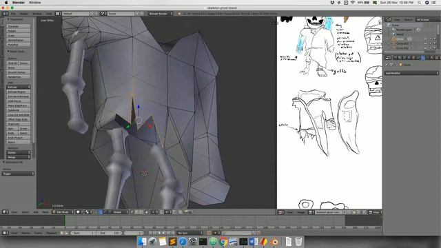Open the Window menu in macOS menu bar
Image resolution: width=441 pixels, height=248 pixels.
point(35,3)
